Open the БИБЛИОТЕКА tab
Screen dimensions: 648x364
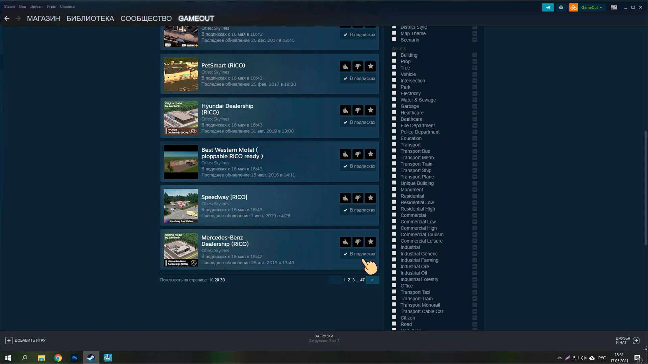click(90, 19)
